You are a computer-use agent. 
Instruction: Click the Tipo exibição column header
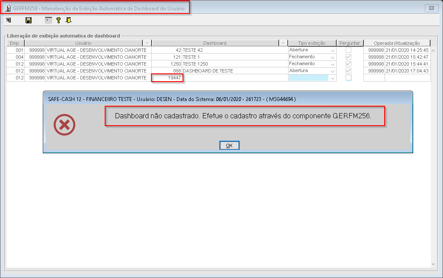coord(312,43)
